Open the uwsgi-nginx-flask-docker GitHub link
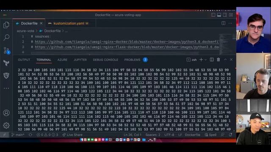Image resolution: width=271 pixels, height=152 pixels. pos(127,47)
